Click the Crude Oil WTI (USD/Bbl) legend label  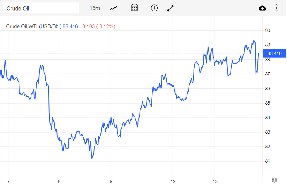click(34, 26)
